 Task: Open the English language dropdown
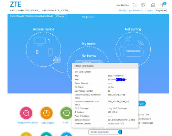(161, 10)
